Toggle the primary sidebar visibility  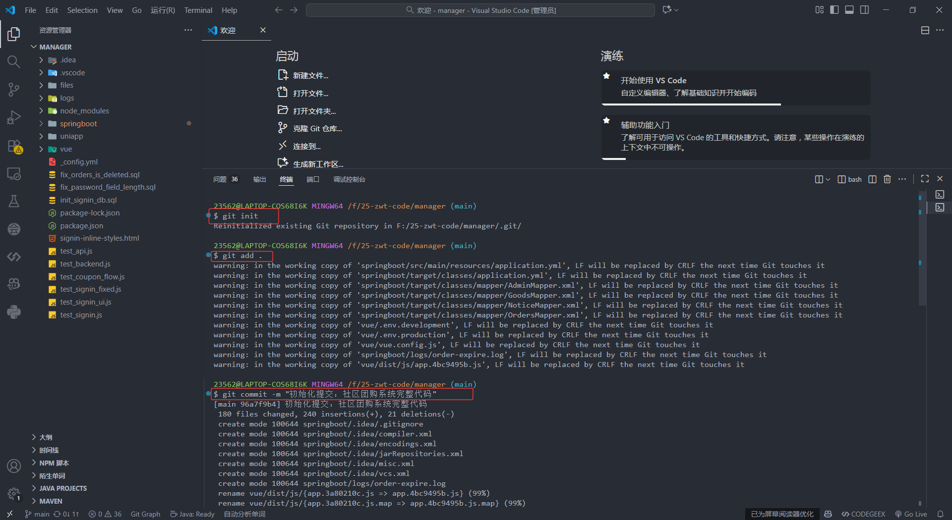pyautogui.click(x=834, y=10)
